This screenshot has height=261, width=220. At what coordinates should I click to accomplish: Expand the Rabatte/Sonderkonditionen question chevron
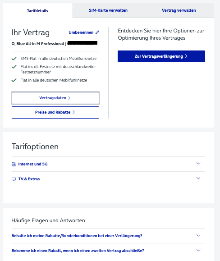198,235
